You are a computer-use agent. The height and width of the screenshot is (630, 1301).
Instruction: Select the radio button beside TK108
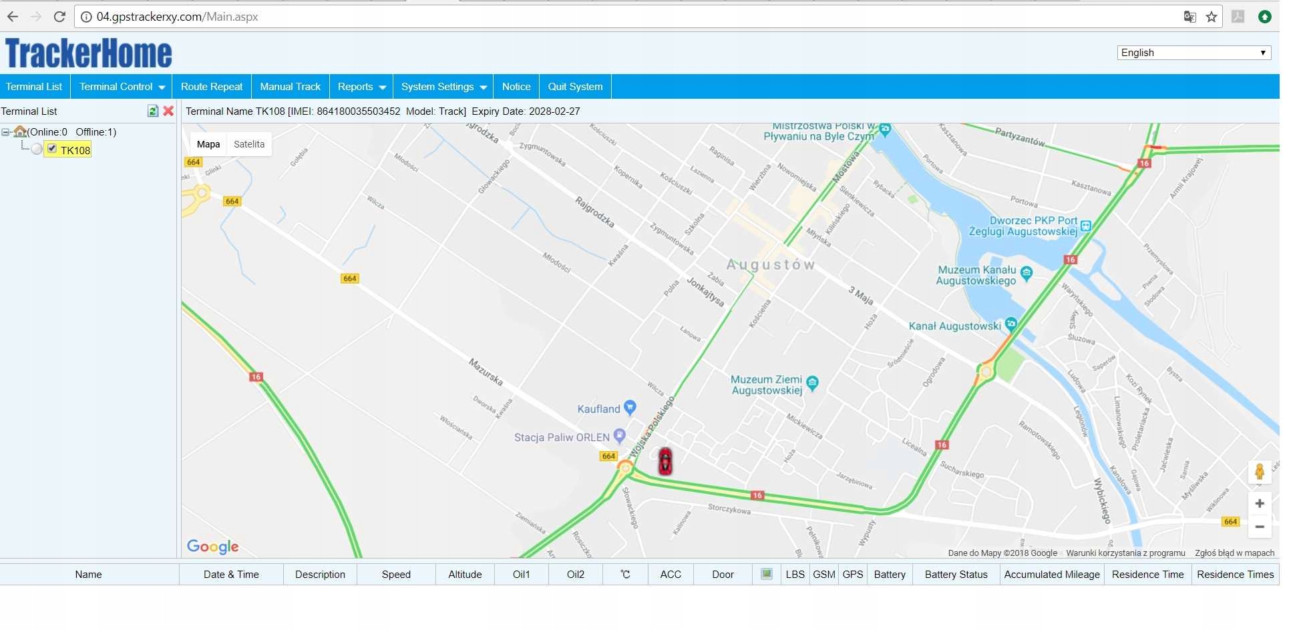pyautogui.click(x=37, y=149)
